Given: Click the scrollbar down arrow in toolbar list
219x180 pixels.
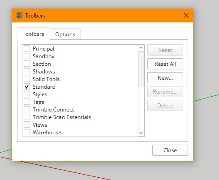Looking at the screenshot, I should [x=141, y=133].
